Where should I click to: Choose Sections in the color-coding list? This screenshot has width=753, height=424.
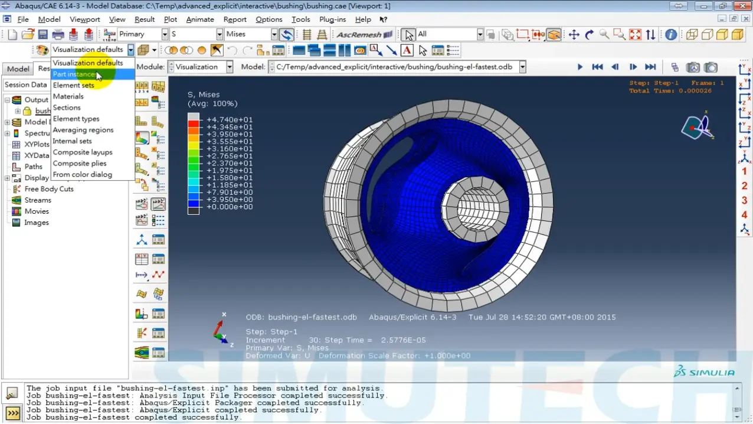tap(93, 107)
